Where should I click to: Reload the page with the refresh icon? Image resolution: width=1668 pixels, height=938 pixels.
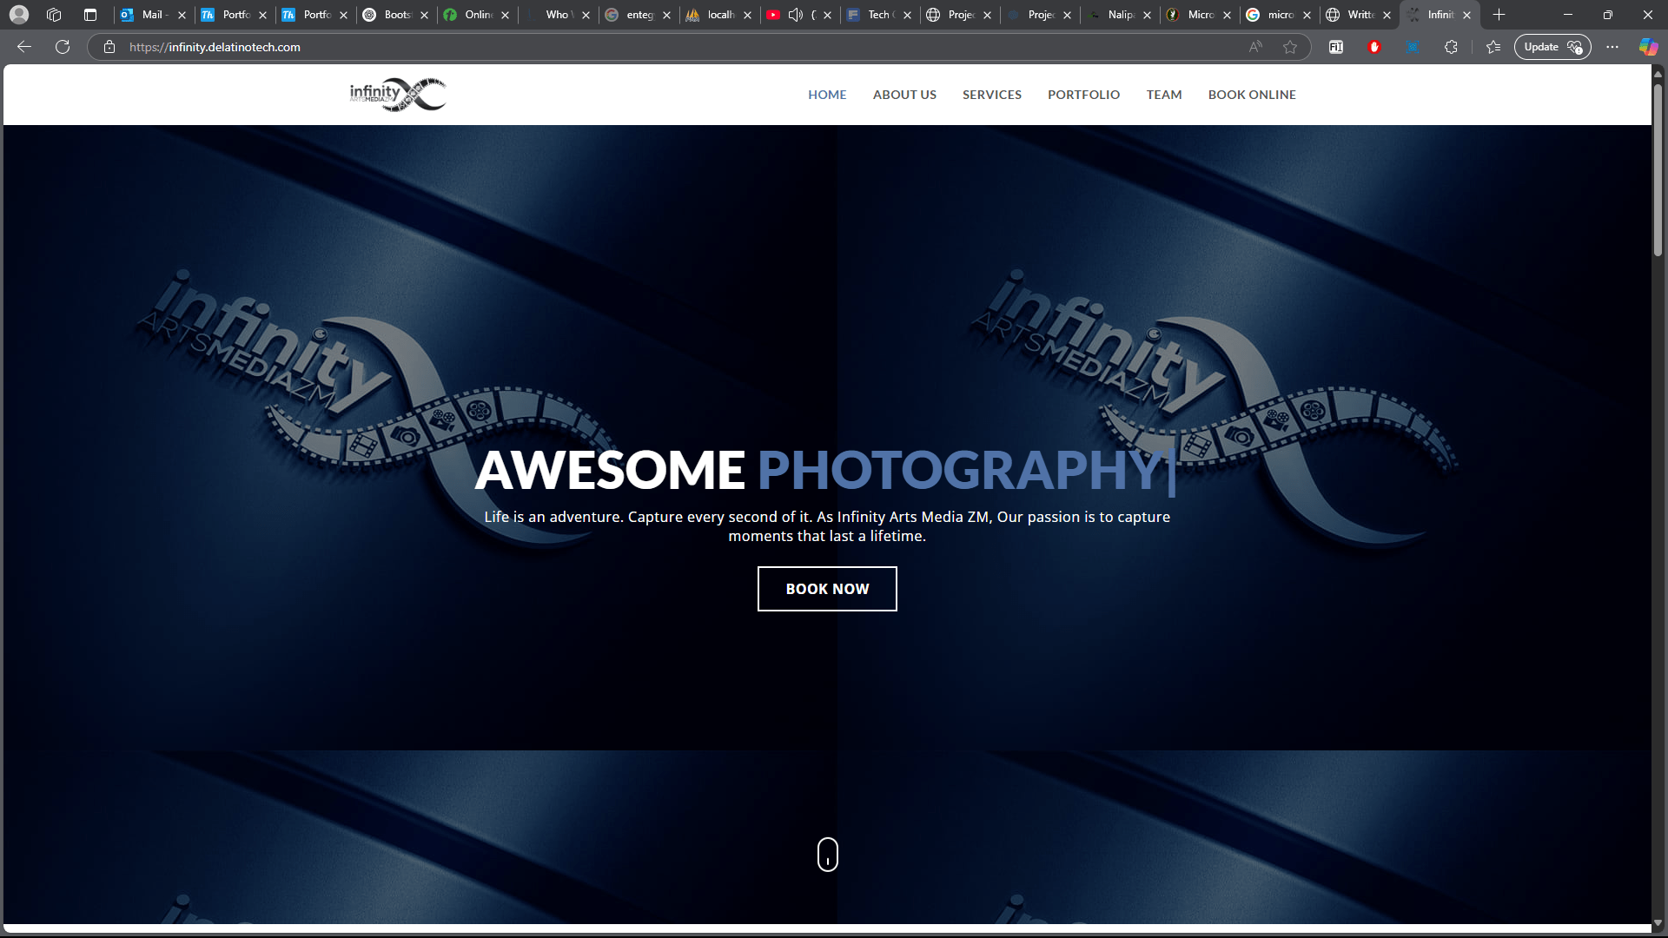(63, 47)
